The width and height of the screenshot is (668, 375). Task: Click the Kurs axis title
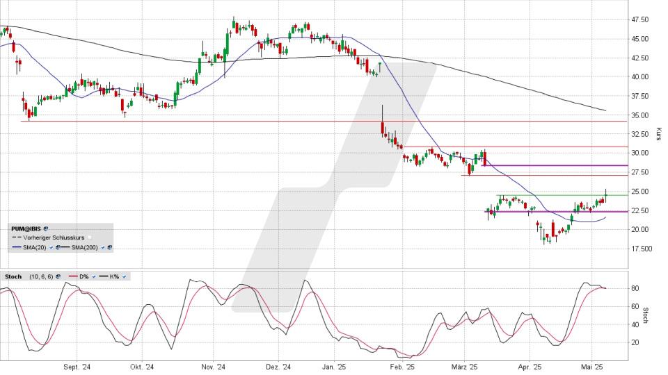(658, 134)
